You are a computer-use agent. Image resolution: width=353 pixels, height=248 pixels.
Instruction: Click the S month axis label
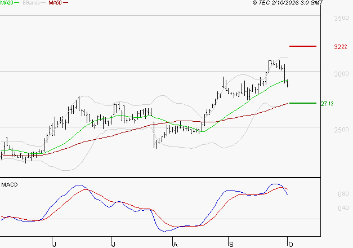click(x=231, y=244)
